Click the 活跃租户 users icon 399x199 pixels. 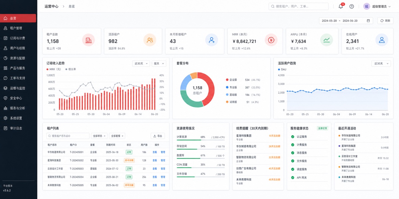click(150, 40)
